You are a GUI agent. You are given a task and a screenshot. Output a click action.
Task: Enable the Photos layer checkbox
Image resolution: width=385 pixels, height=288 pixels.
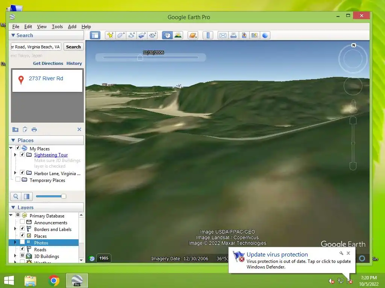tap(22, 242)
